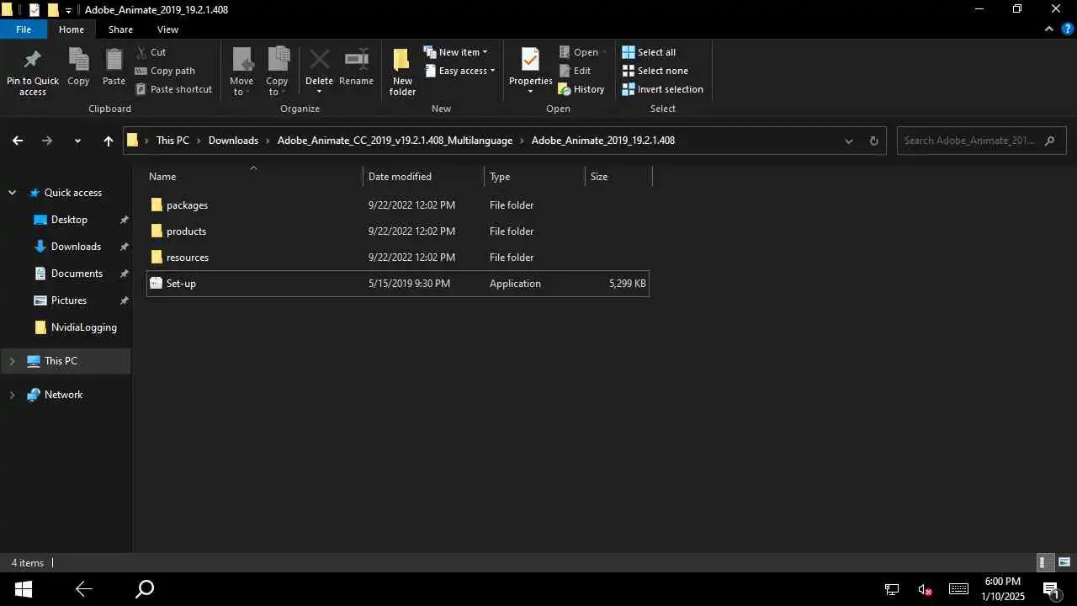This screenshot has width=1077, height=606.
Task: Click Invert selection
Action: coord(662,89)
